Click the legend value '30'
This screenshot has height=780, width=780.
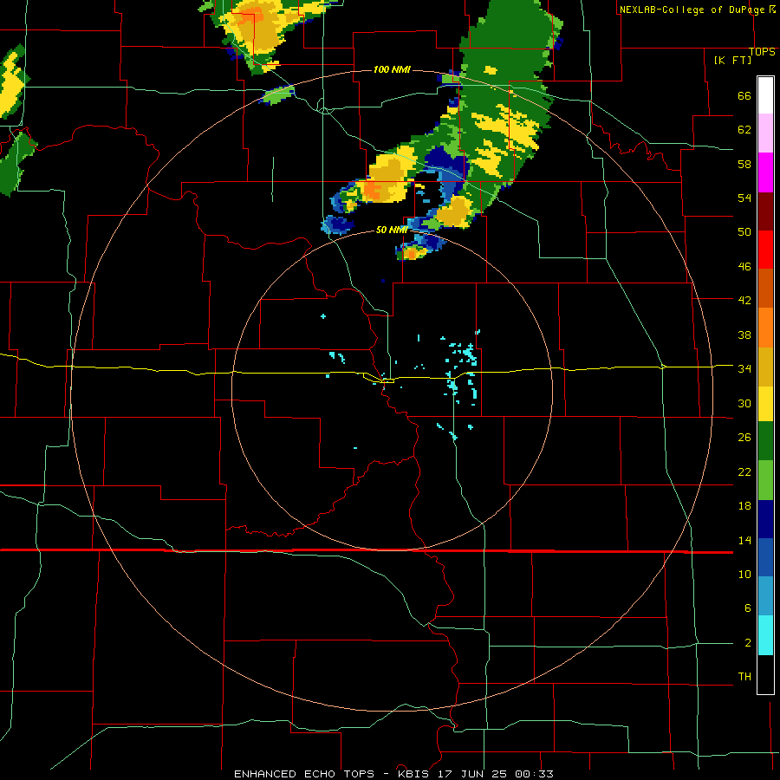pos(744,403)
